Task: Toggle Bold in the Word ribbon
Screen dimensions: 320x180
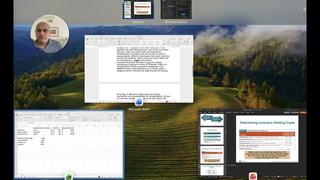Action: pyautogui.click(x=93, y=44)
